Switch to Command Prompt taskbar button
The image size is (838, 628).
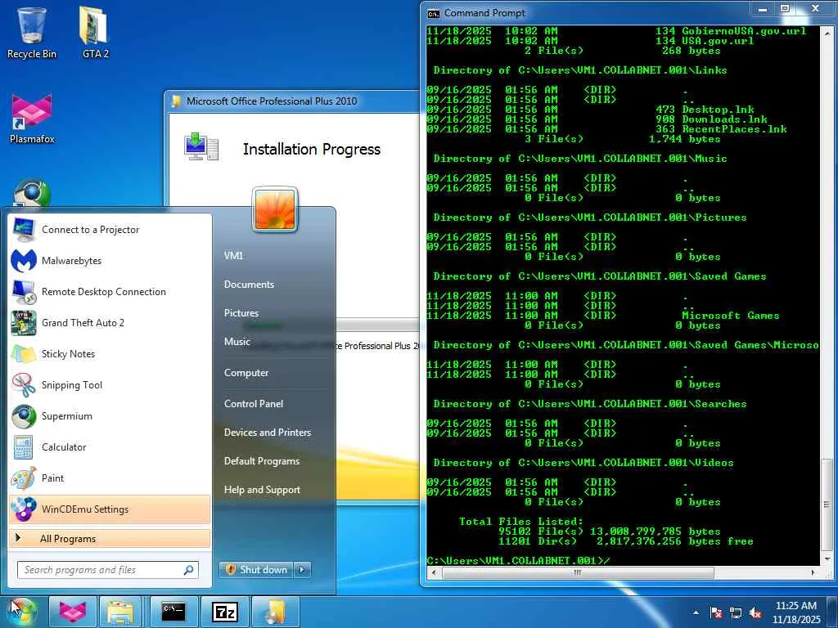point(173,612)
